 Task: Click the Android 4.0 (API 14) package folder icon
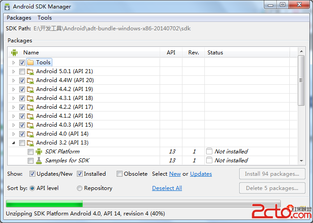click(30, 134)
